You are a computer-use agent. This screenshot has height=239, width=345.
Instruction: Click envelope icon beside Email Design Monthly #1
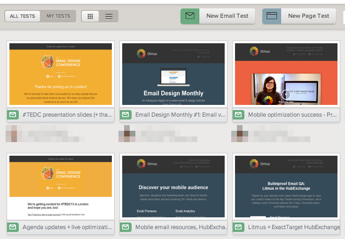(x=125, y=115)
